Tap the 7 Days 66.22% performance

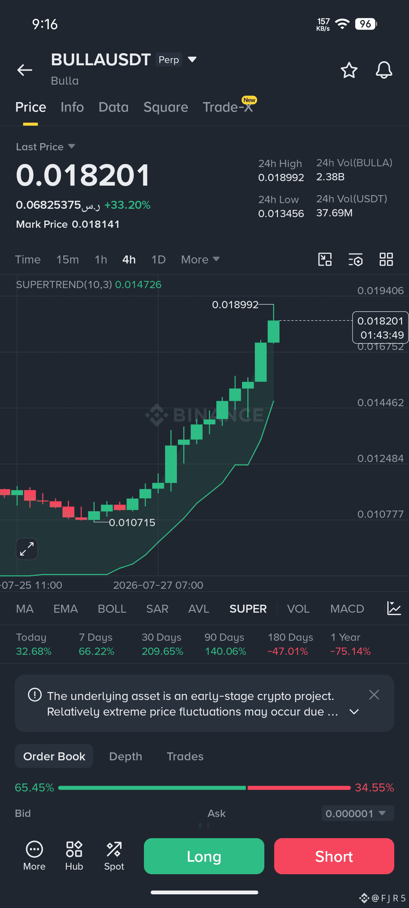pyautogui.click(x=97, y=644)
